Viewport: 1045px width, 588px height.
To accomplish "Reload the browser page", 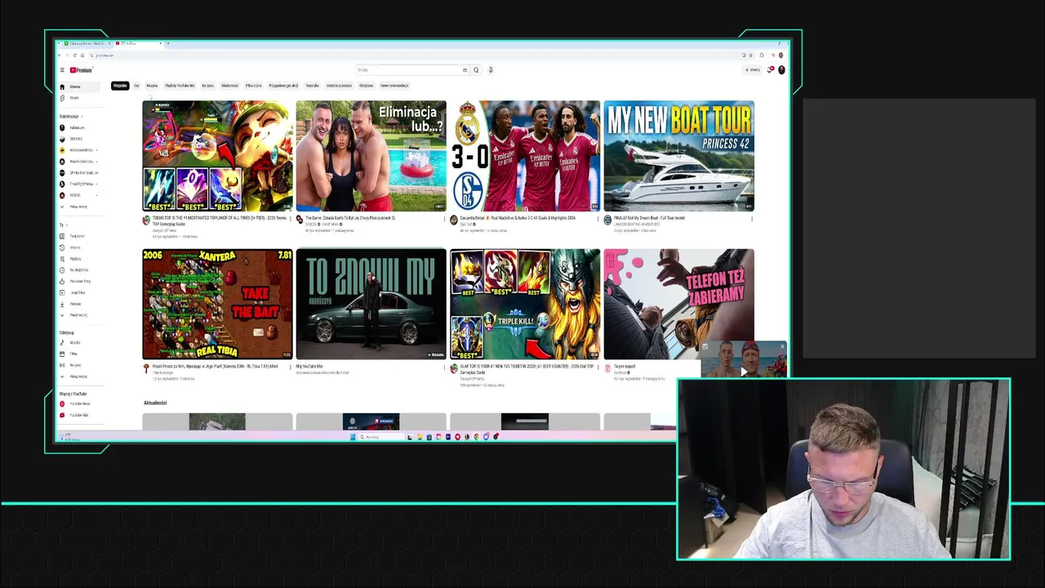I will pos(74,56).
